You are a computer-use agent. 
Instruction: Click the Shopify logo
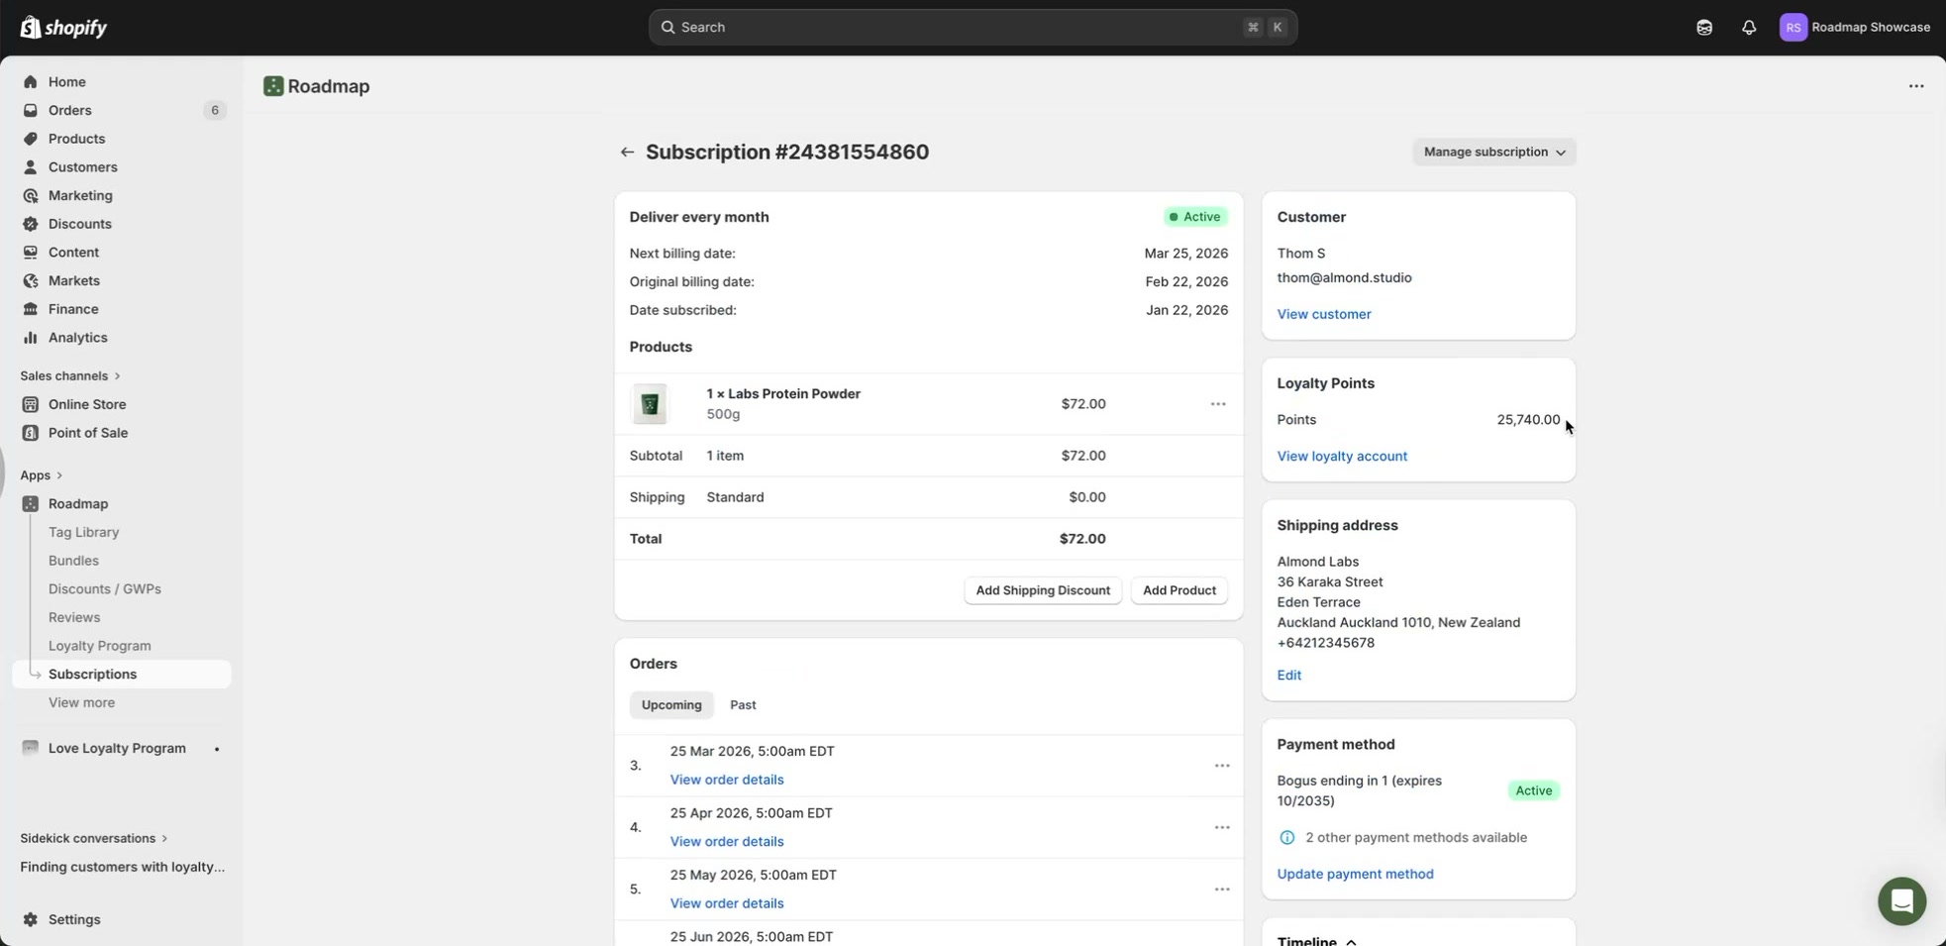(x=63, y=28)
